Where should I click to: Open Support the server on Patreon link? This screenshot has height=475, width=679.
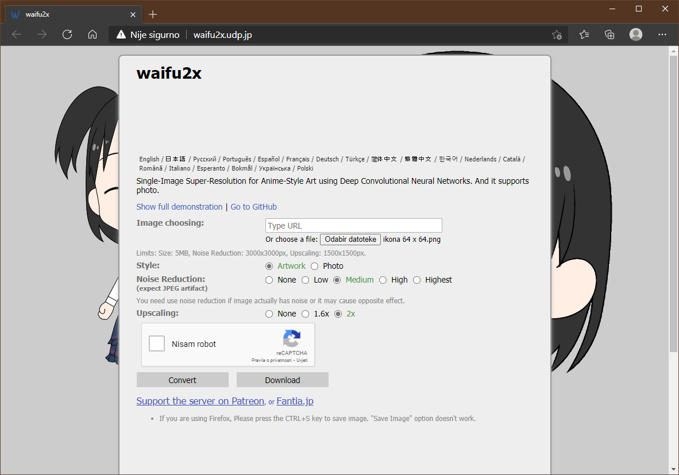(x=200, y=401)
